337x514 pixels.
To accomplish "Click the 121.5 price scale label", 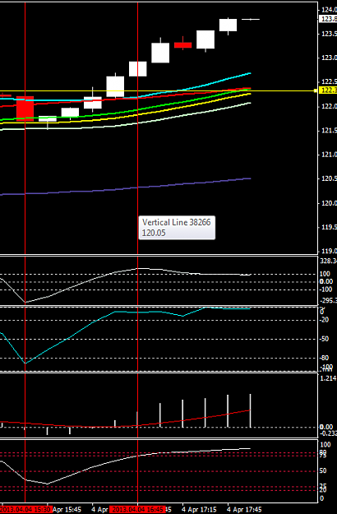I will (x=329, y=131).
